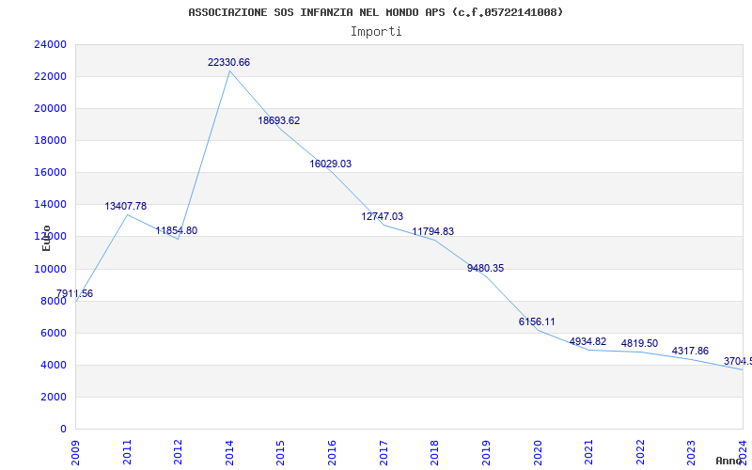752x470 pixels.
Task: Click the 6156.11 data label
Action: (537, 321)
